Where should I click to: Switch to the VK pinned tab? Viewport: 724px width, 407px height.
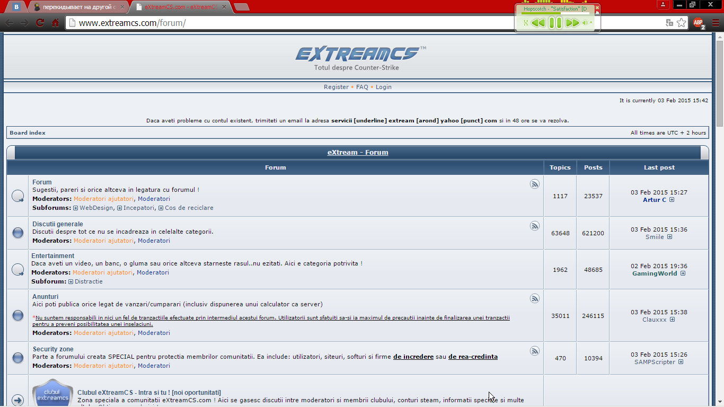pos(17,7)
